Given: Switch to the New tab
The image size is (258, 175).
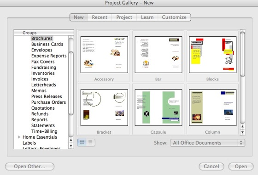Looking at the screenshot, I should click(x=79, y=17).
